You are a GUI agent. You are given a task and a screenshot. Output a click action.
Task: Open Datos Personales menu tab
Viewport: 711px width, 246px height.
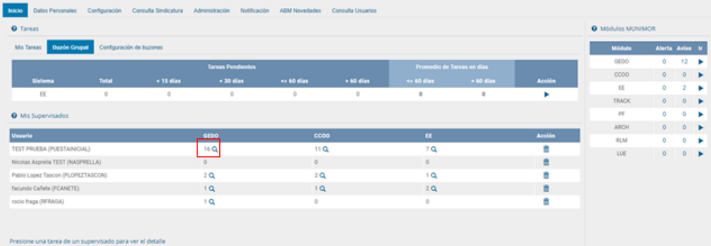coord(55,11)
